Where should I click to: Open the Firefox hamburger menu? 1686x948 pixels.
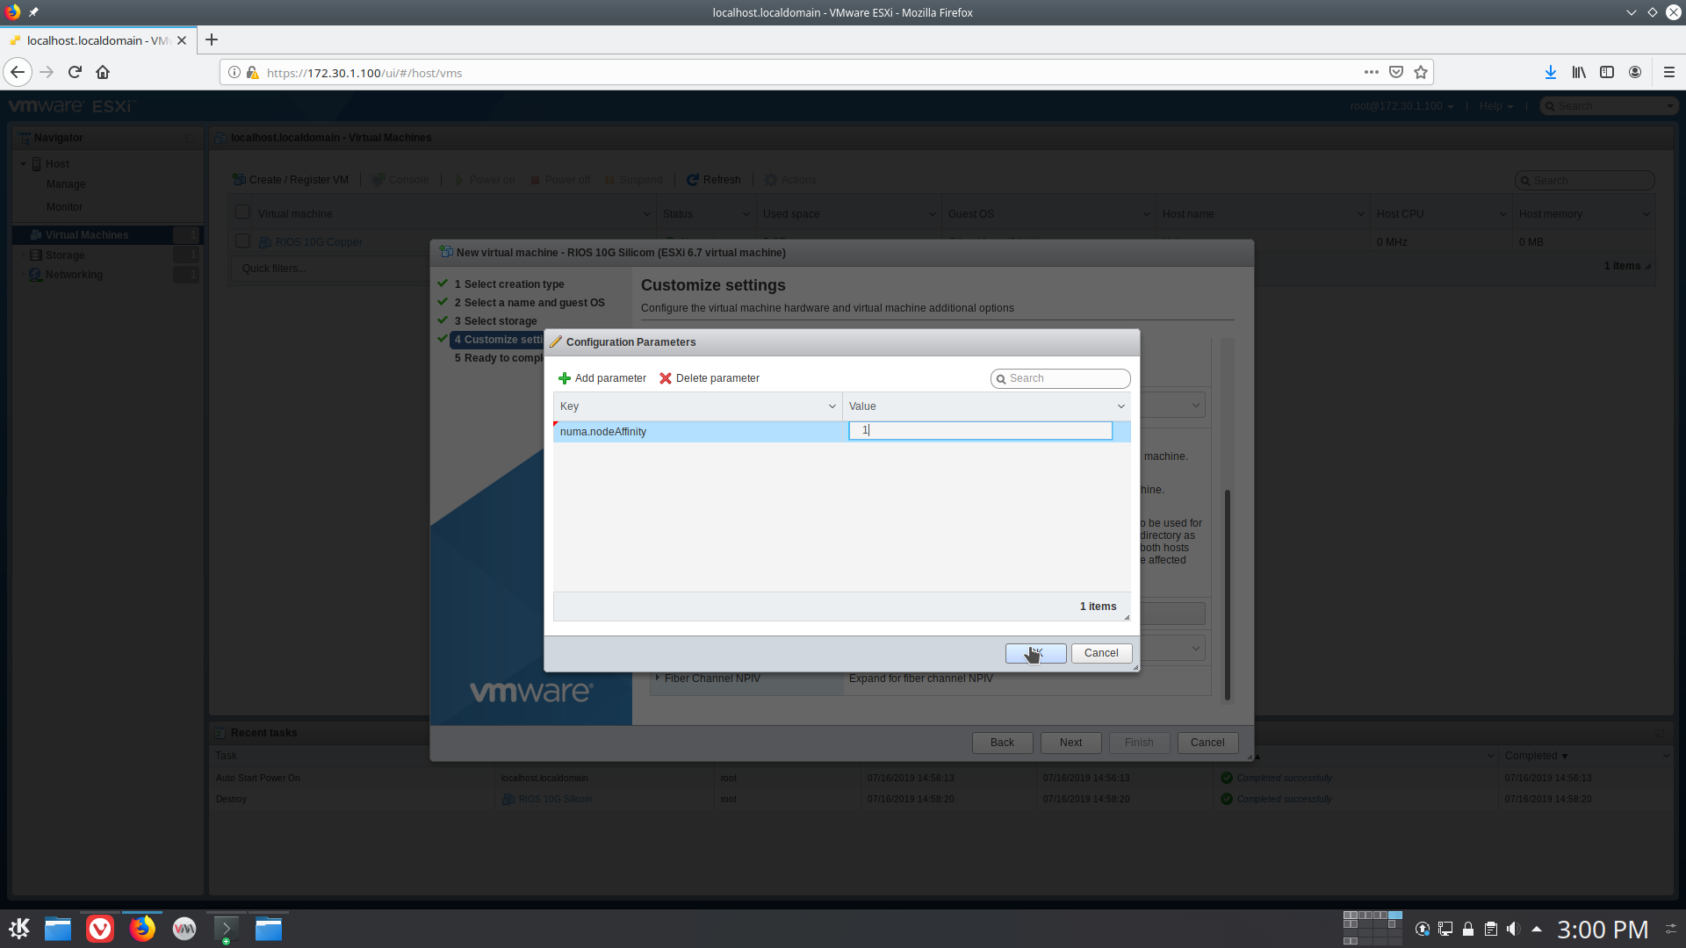[1669, 72]
